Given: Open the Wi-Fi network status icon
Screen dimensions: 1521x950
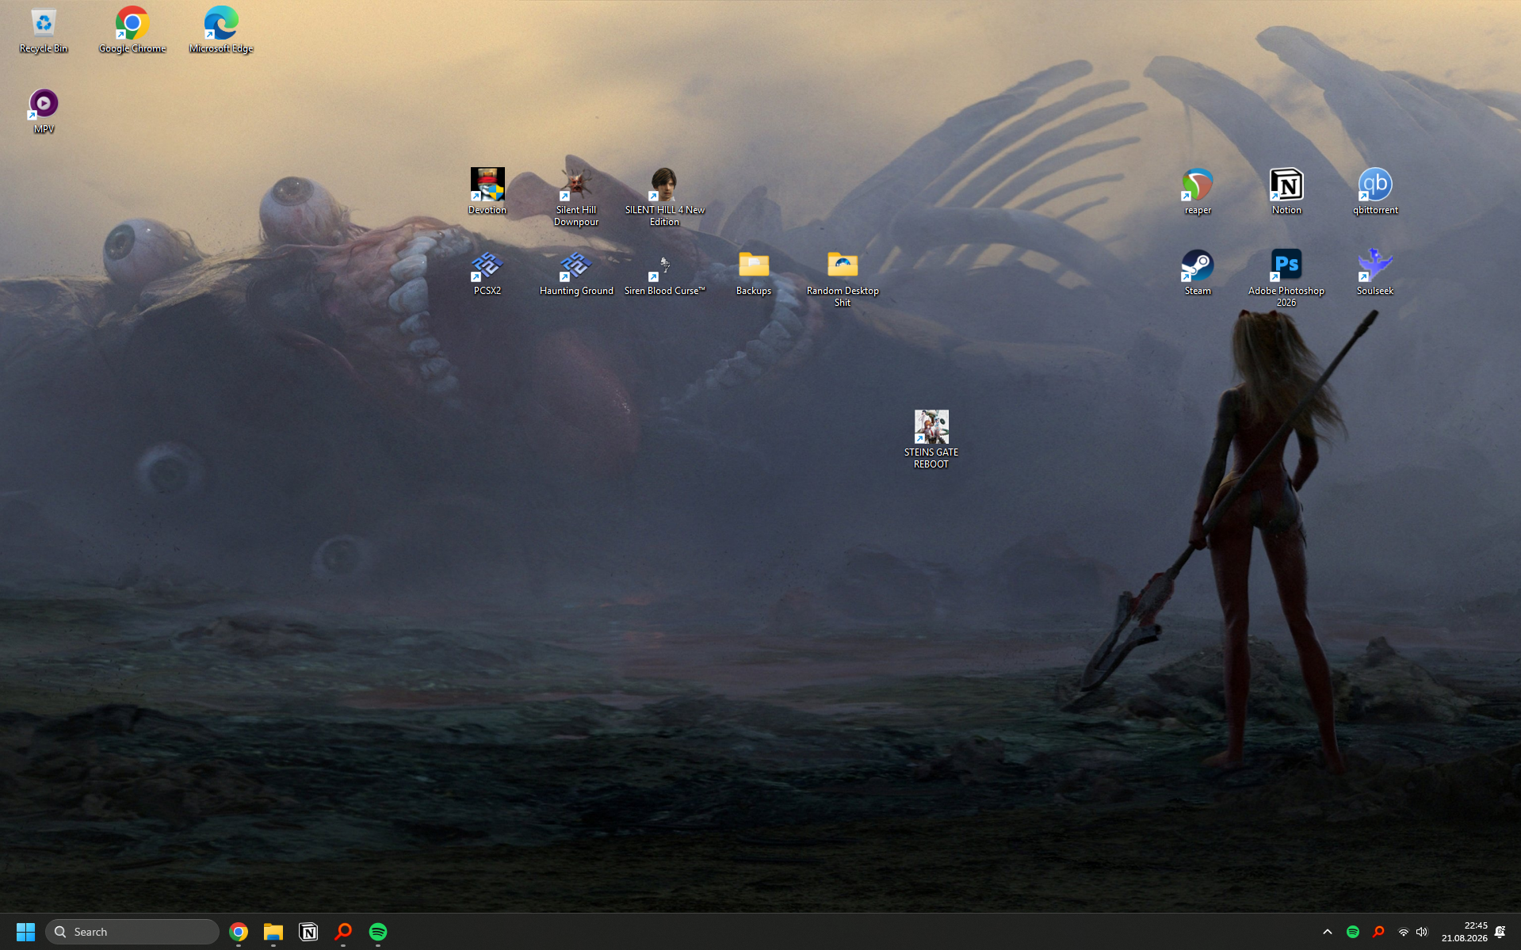Looking at the screenshot, I should (x=1403, y=932).
